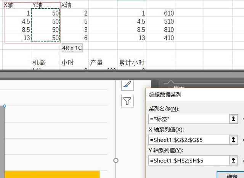Select the cell with value 3
The image size is (244, 178).
(74, 30)
